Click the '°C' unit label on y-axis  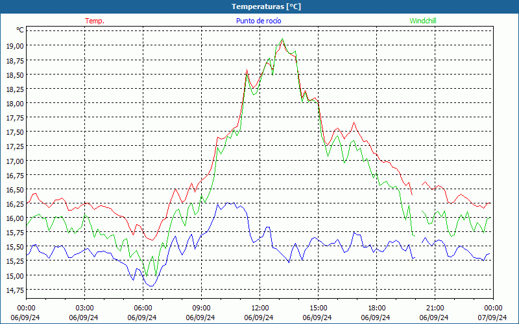click(20, 30)
